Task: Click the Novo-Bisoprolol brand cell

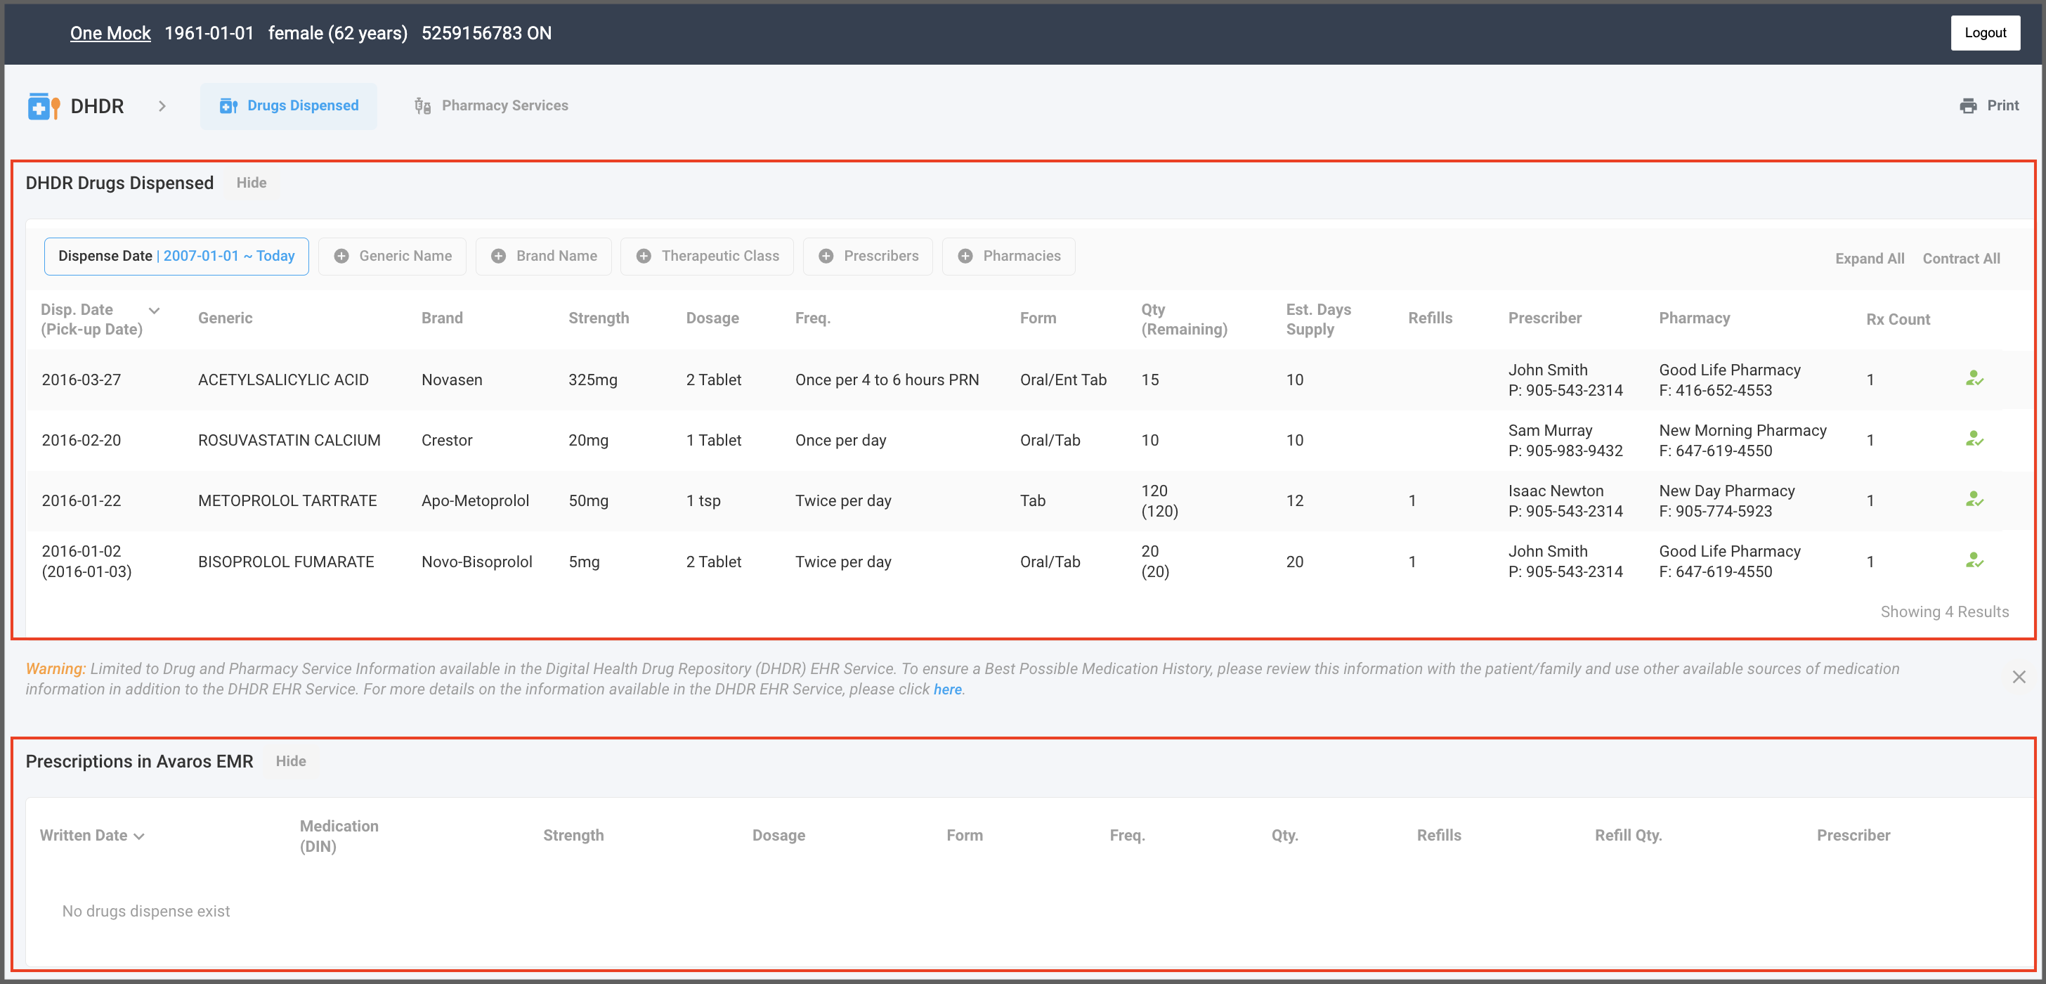Action: click(x=476, y=562)
